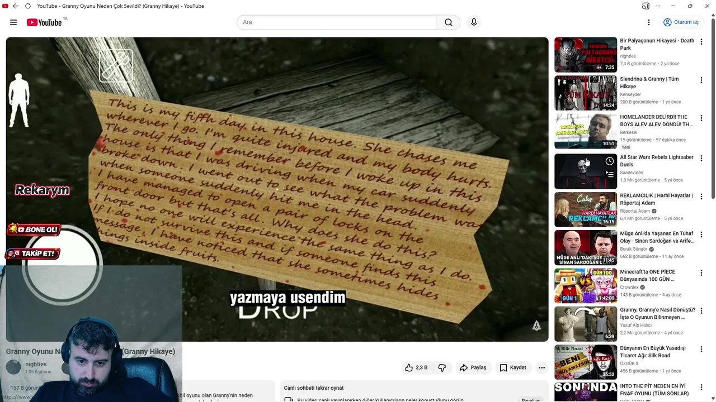
Task: Open Minecraft'ta ONE PİECE video thumbnail
Action: coord(586,286)
